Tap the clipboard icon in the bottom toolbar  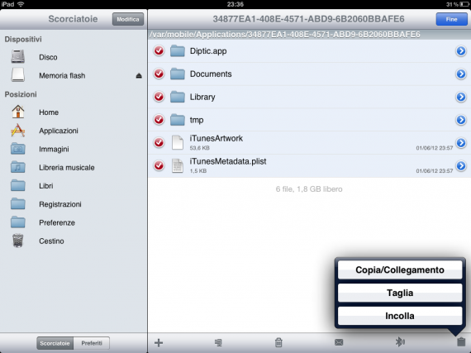461,342
